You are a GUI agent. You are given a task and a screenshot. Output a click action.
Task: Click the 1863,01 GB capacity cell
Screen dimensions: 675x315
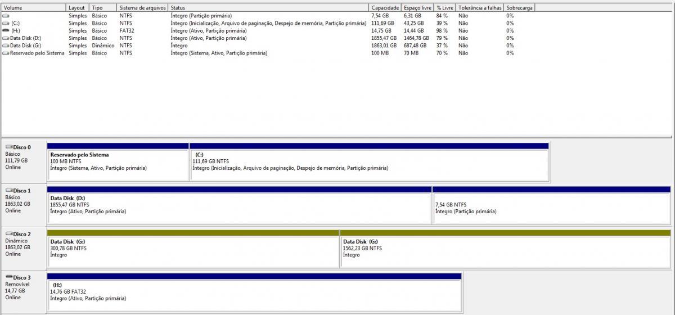click(385, 46)
